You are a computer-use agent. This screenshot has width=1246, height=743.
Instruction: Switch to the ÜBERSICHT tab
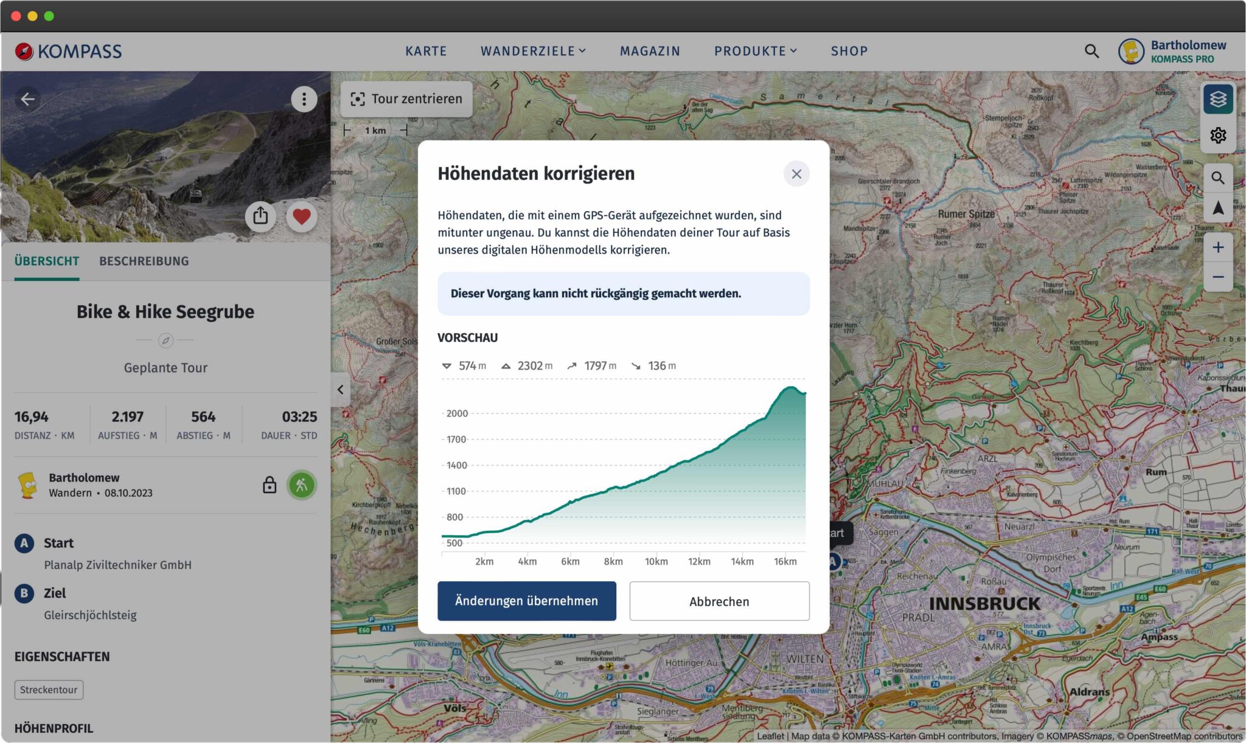pos(47,261)
